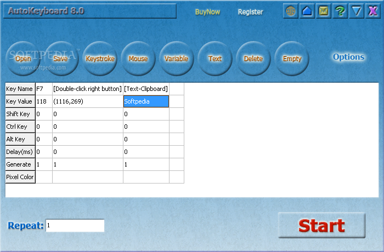This screenshot has height=252, width=384.
Task: Click the Register link
Action: tap(251, 12)
